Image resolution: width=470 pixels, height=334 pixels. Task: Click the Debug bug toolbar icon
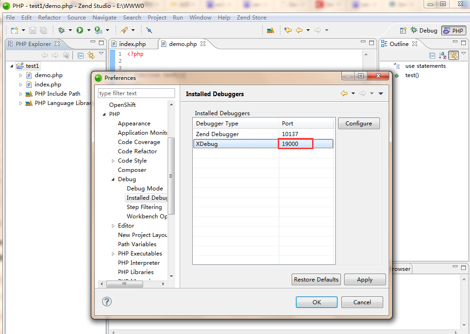pos(61,30)
